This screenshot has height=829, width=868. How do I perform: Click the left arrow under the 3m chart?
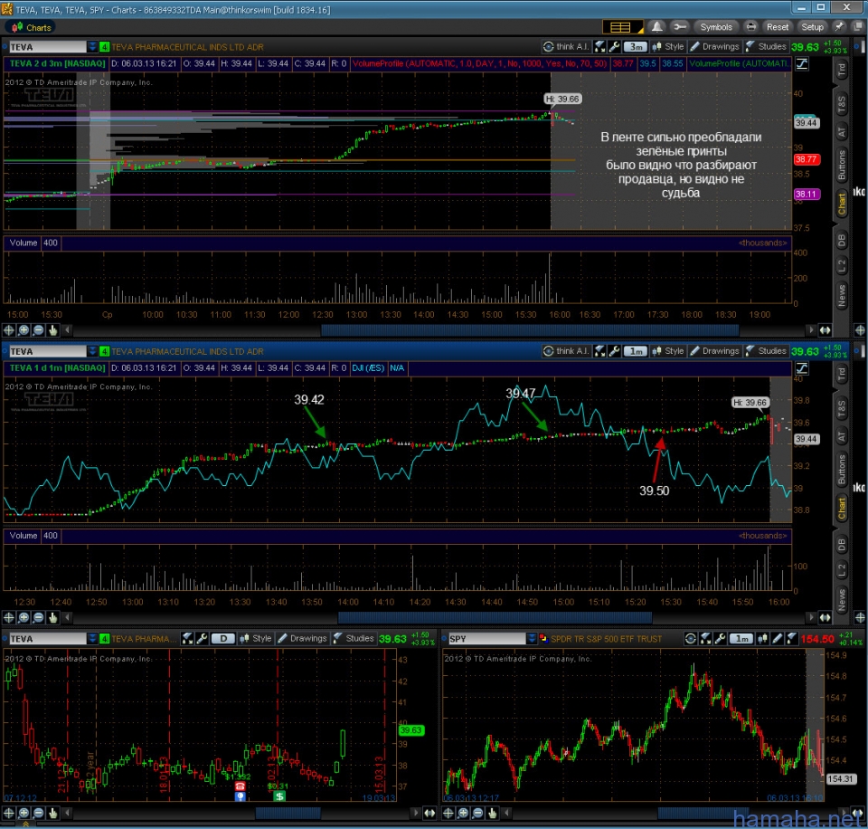tap(67, 330)
